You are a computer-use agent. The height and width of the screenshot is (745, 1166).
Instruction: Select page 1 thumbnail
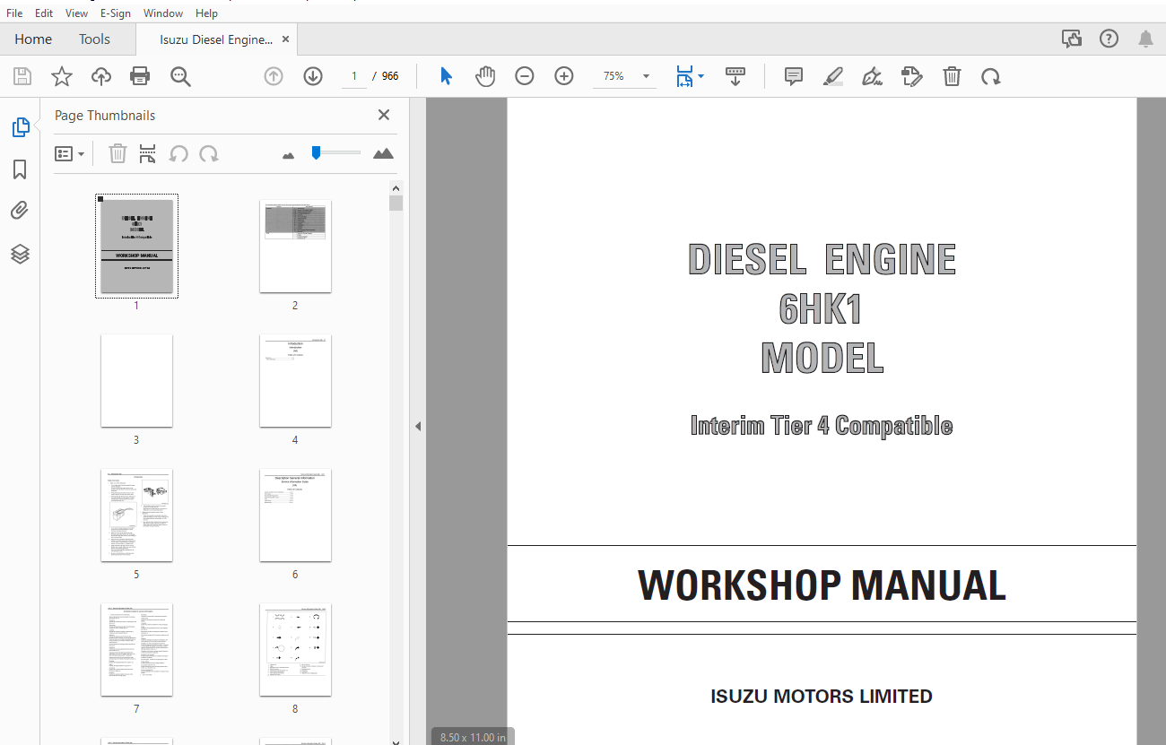(136, 246)
